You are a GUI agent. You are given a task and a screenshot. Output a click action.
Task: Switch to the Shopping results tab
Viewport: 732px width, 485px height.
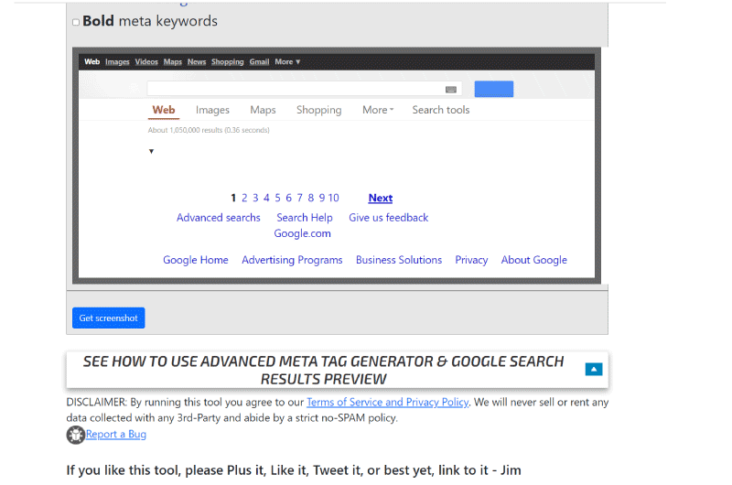(x=318, y=110)
